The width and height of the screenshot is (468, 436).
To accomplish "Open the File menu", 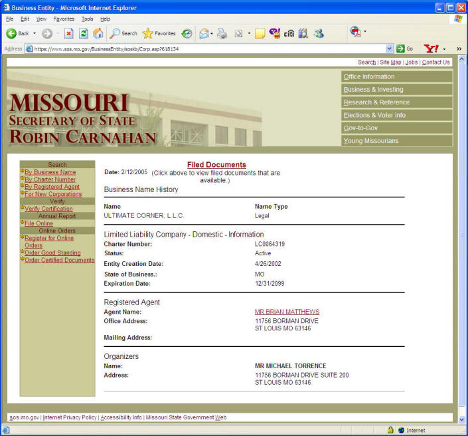I will [x=9, y=19].
